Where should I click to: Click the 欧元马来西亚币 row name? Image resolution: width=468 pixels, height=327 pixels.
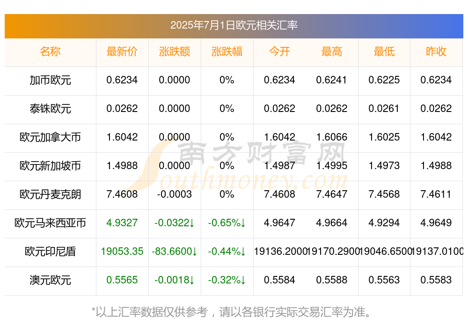[x=50, y=223]
